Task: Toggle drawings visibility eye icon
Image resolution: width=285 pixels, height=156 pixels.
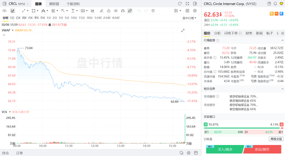Action: (x=116, y=11)
